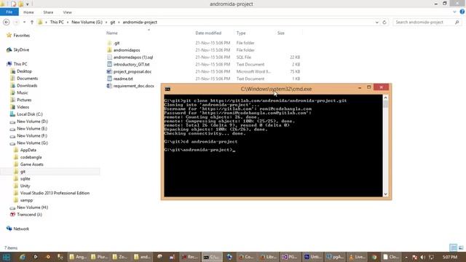Select requirement_doc.docx file
466x262 pixels.
coord(133,86)
